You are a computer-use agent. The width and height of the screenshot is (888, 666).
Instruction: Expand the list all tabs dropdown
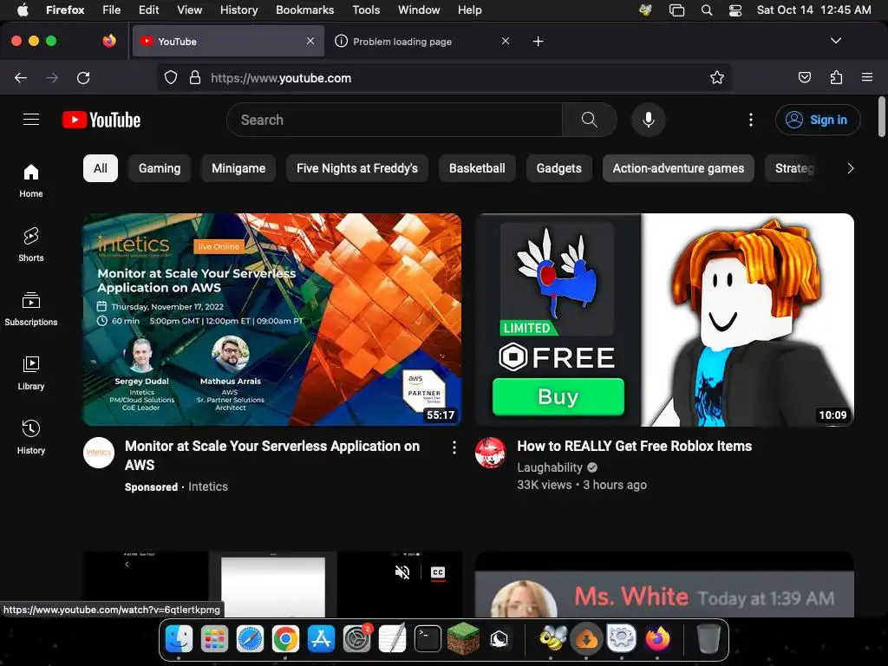[x=836, y=41]
